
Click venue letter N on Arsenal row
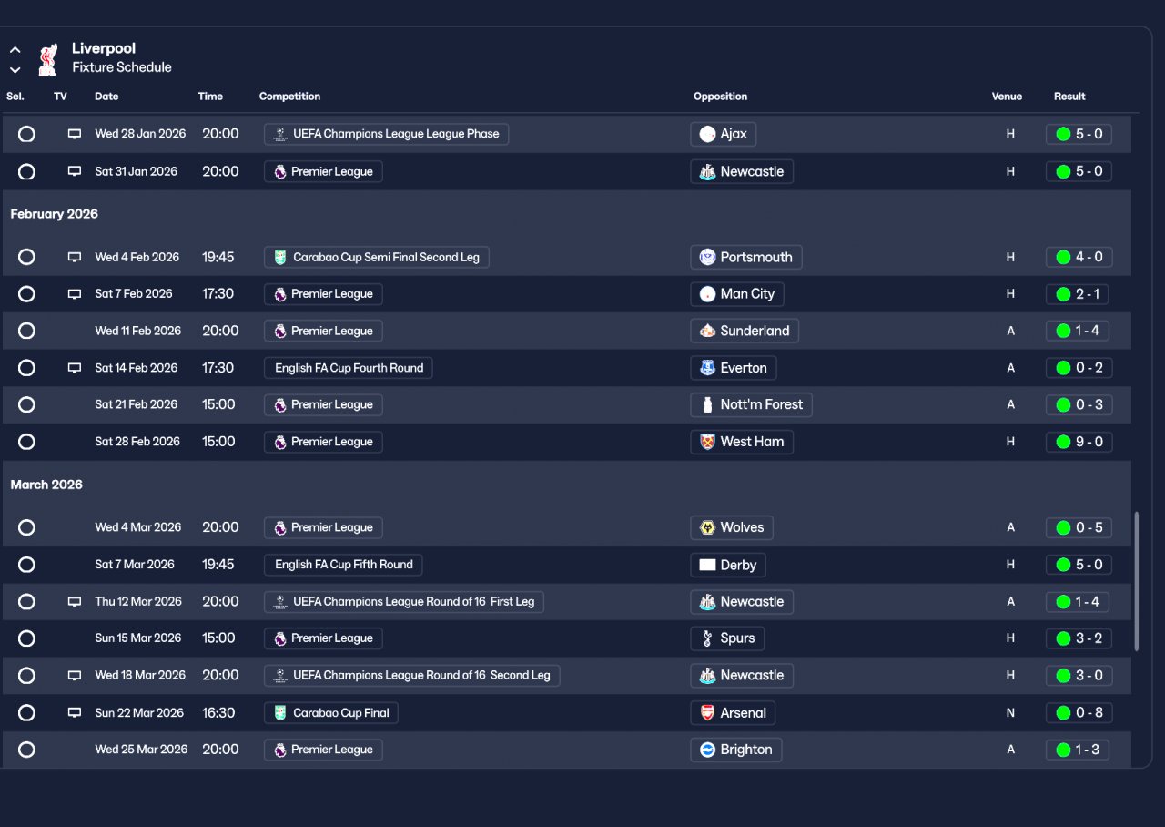(x=1010, y=712)
